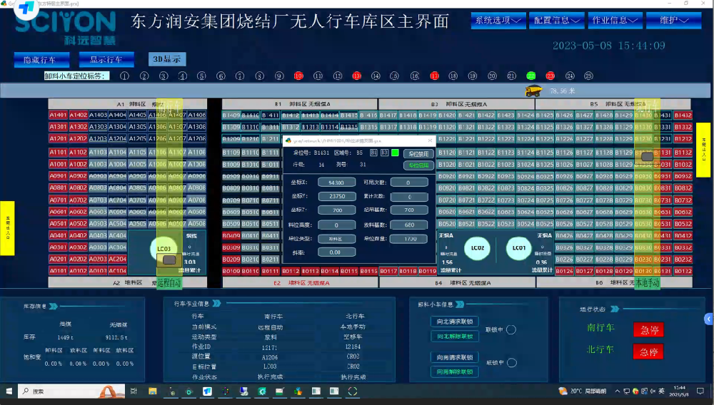Screen dimensions: 714x405
Task: Open Windows Start menu
Action: click(8, 391)
